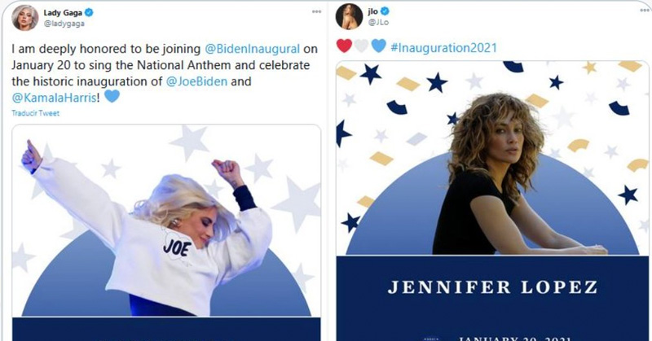
Task: Open the @JoeBiden mention link
Action: [x=196, y=81]
